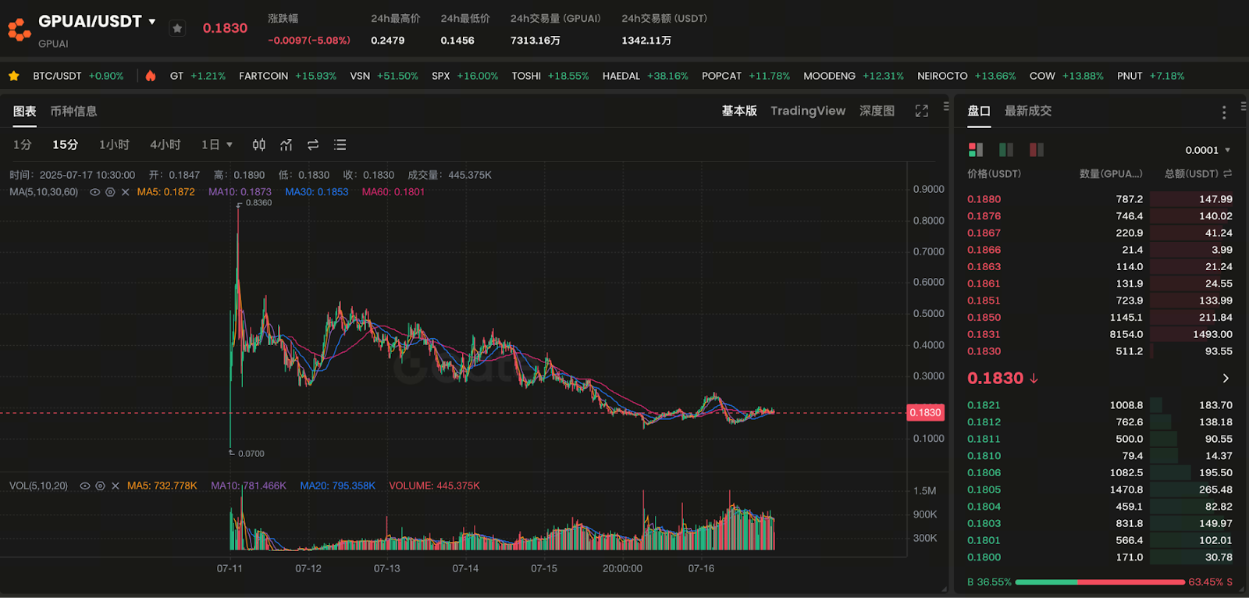Select ask price 0.1850 row
Screen dimensions: 1249x598
pos(1100,317)
